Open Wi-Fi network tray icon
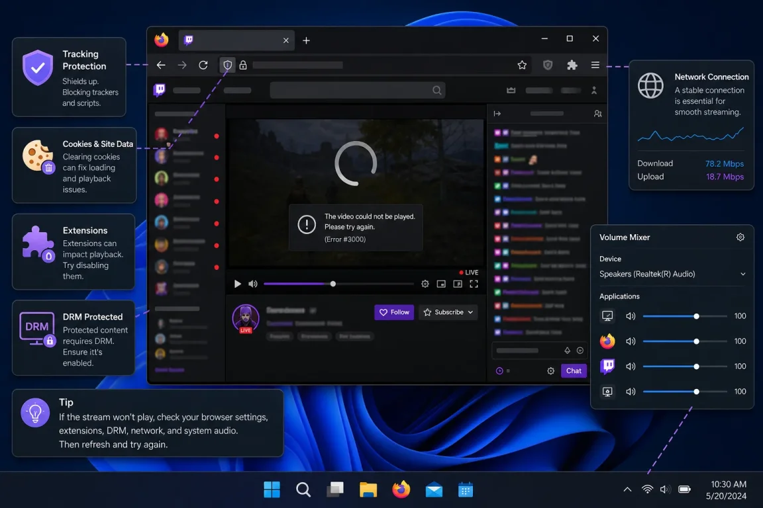 pos(647,489)
